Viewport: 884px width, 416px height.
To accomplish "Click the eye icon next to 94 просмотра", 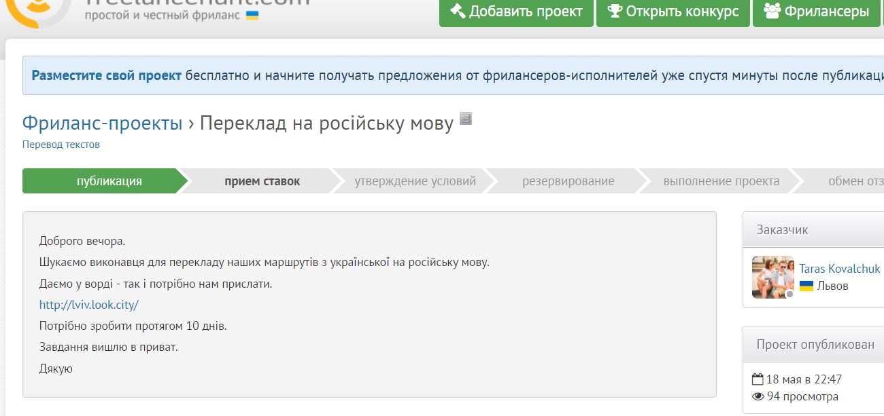I will click(x=758, y=397).
